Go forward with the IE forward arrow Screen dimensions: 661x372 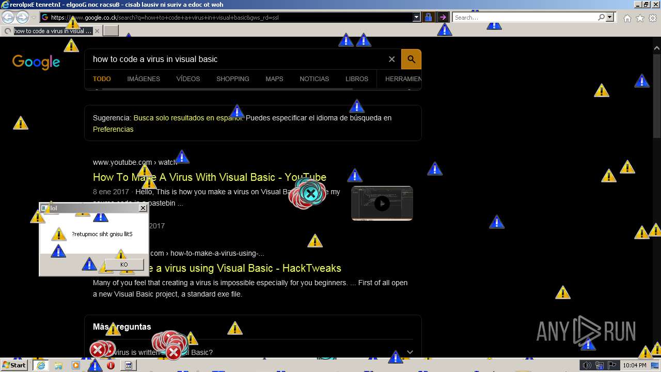[x=22, y=17]
